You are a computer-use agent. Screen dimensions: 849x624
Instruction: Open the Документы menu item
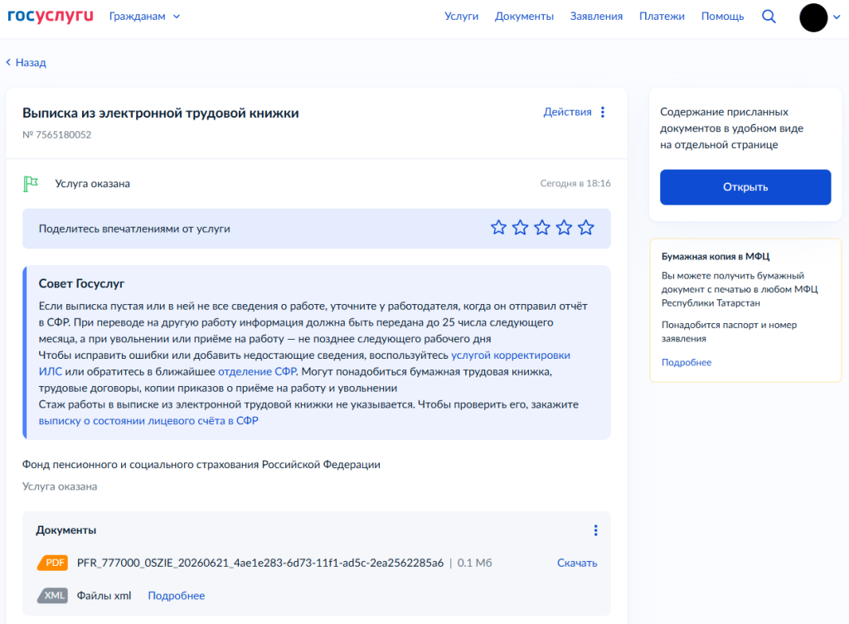tap(524, 17)
